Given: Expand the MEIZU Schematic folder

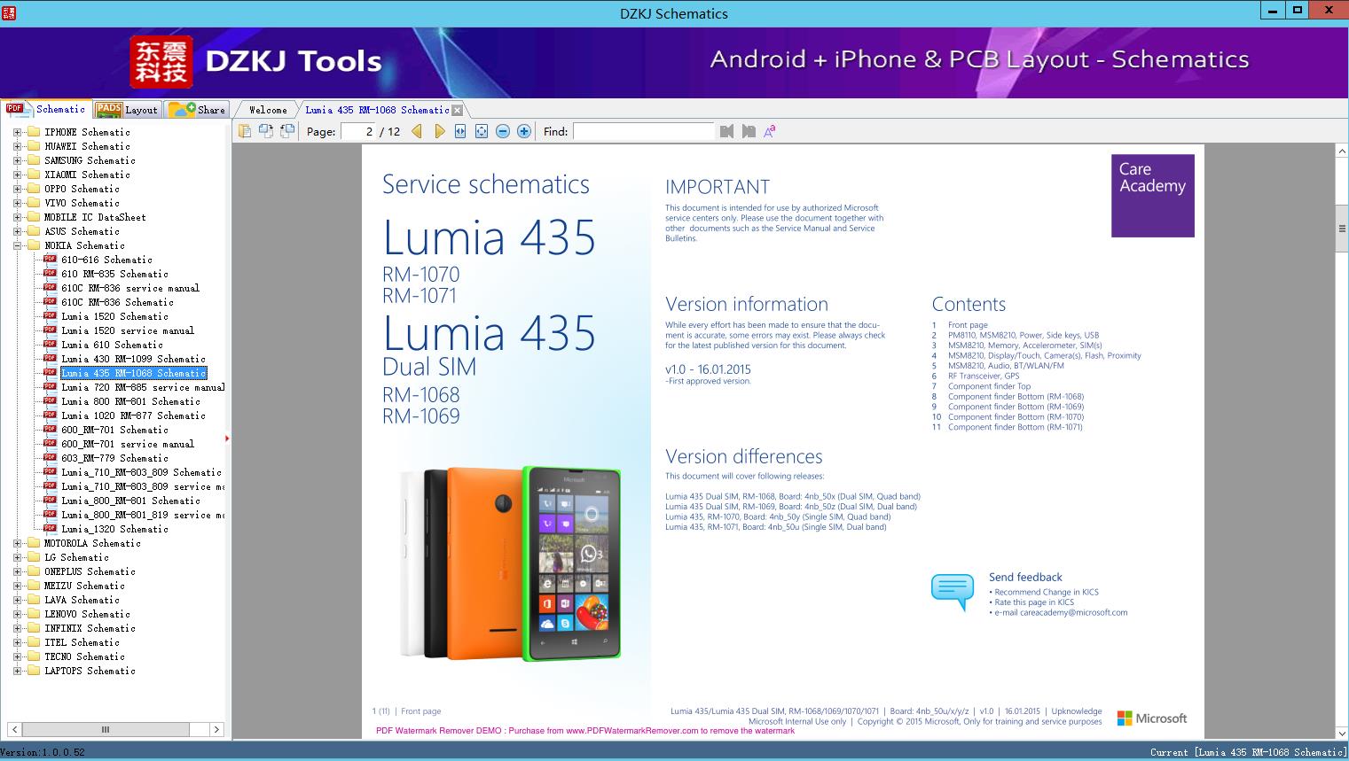Looking at the screenshot, I should point(17,586).
